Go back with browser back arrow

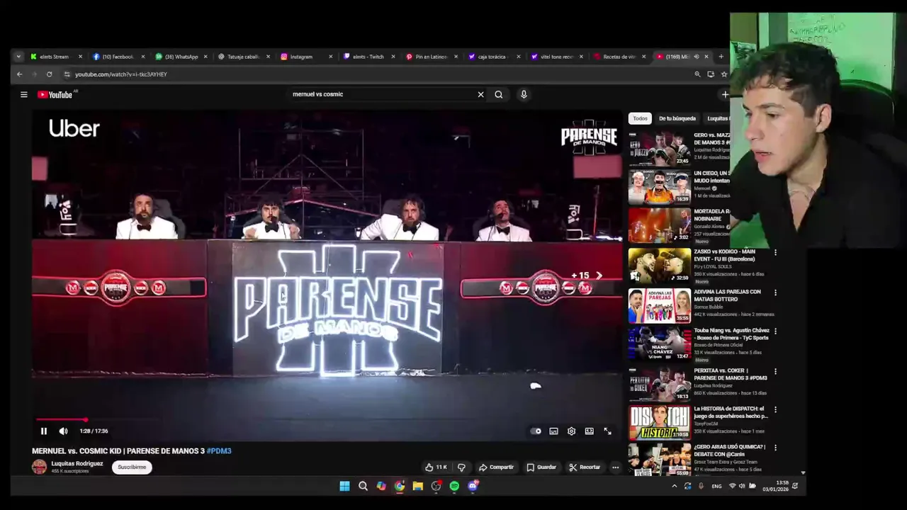coord(19,74)
